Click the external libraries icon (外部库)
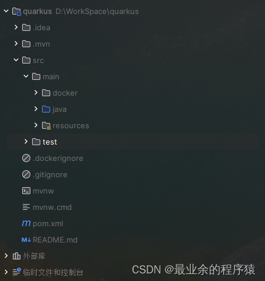 (x=16, y=256)
